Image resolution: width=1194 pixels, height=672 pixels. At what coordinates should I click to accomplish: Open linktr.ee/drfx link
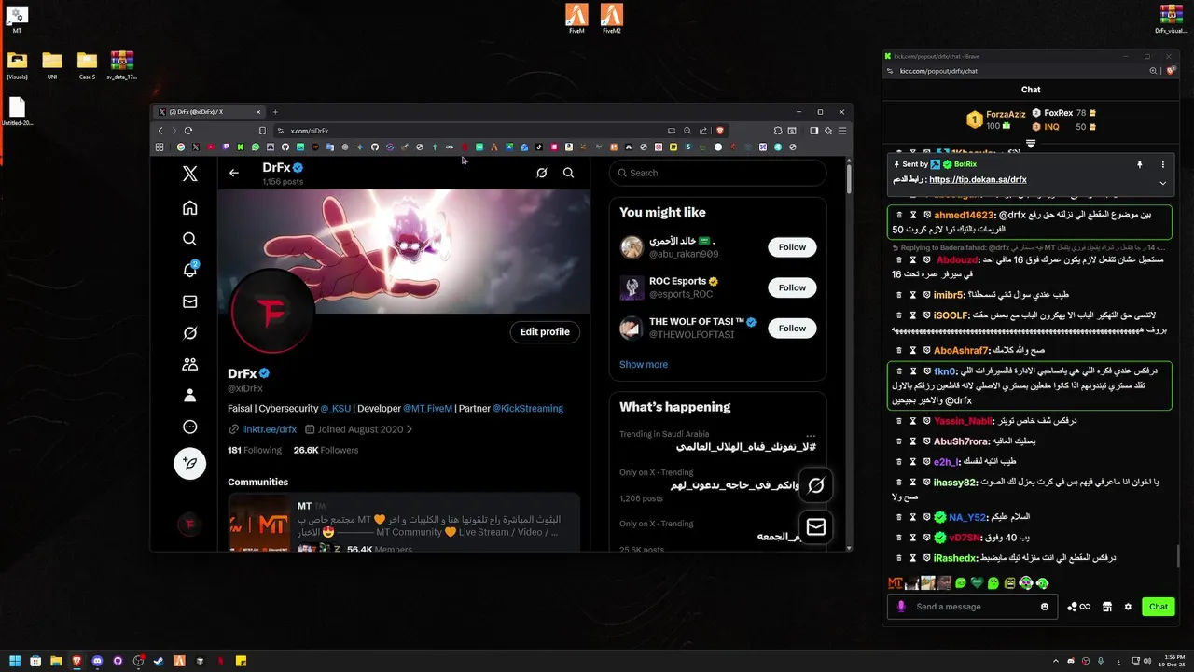tap(269, 429)
